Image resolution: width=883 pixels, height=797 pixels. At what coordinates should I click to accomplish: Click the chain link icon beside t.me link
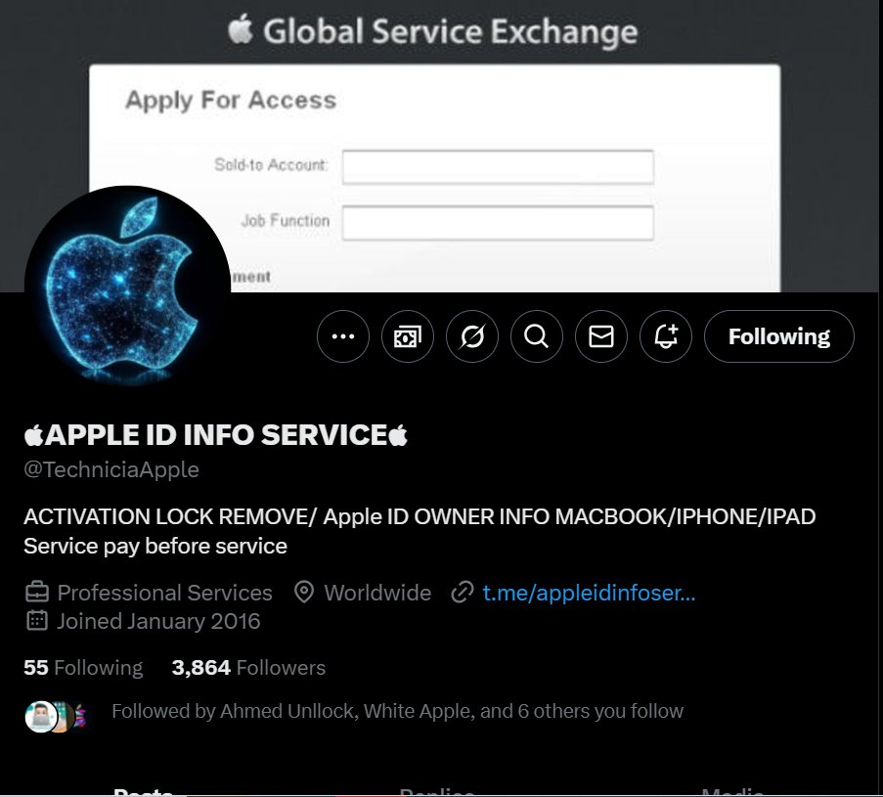(463, 593)
